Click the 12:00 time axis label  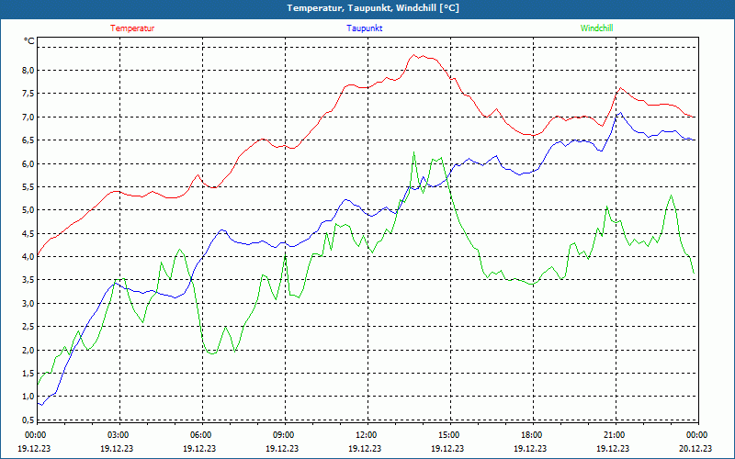366,435
